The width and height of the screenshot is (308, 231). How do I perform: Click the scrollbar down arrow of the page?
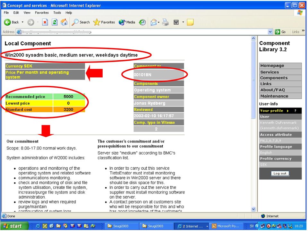pos(253,209)
